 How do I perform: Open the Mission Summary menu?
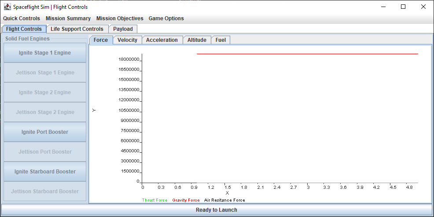click(68, 18)
